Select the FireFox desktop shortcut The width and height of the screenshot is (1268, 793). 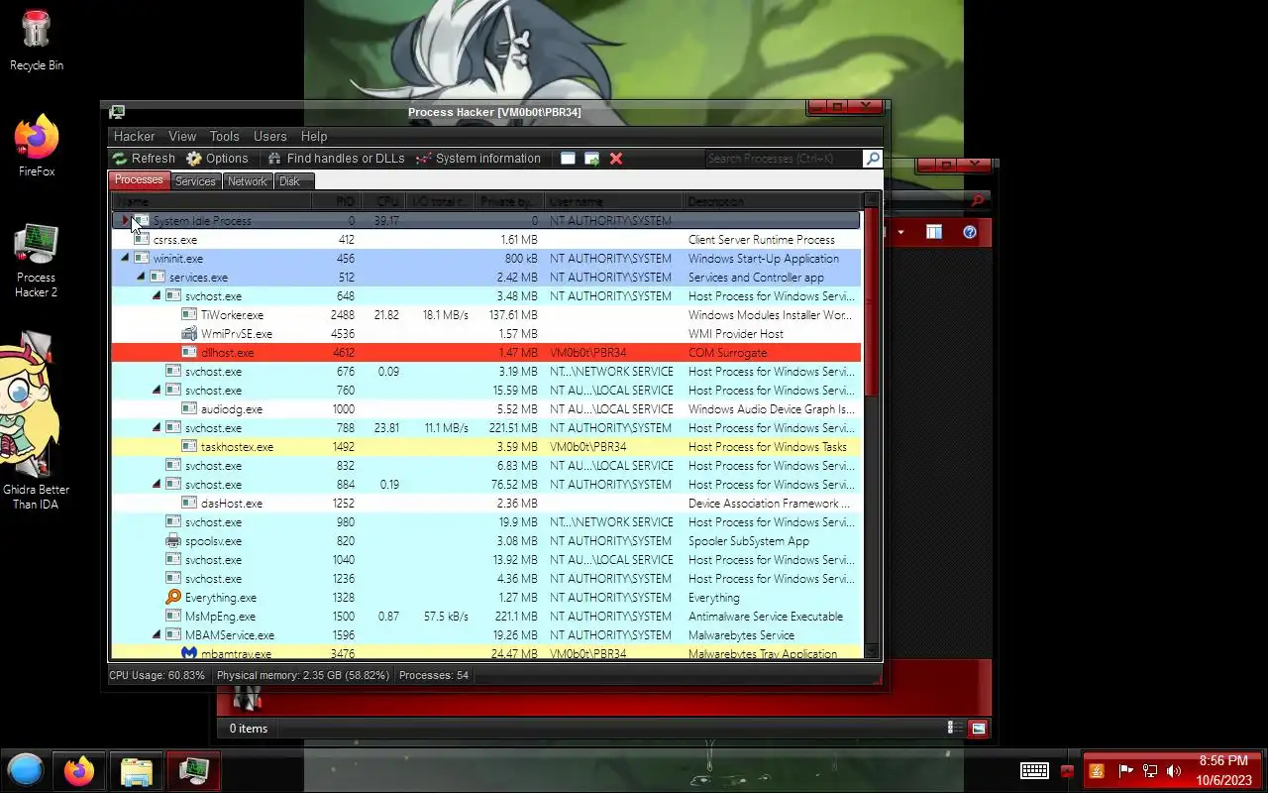tap(36, 146)
